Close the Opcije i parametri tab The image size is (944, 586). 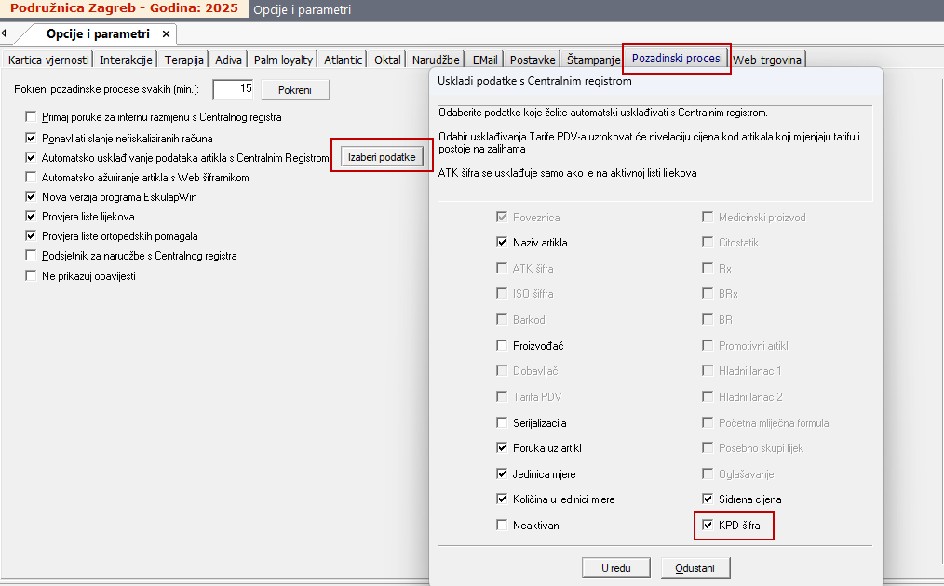166,33
